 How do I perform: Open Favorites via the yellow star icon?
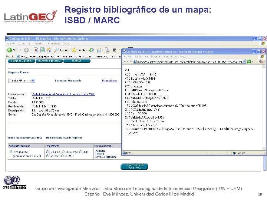(74, 50)
